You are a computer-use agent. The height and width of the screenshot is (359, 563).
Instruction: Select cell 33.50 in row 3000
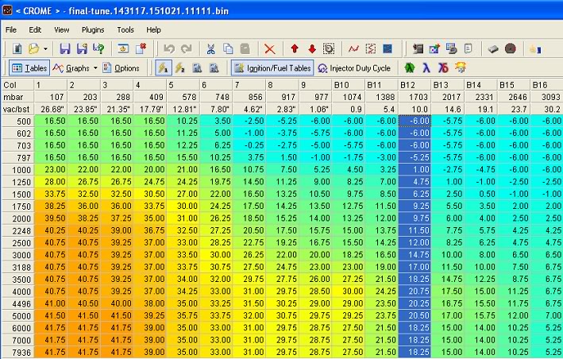point(183,255)
